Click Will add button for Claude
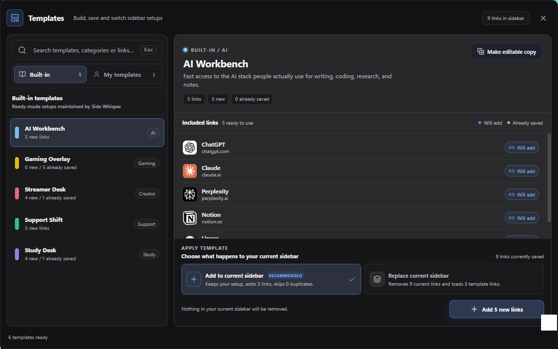 point(522,171)
